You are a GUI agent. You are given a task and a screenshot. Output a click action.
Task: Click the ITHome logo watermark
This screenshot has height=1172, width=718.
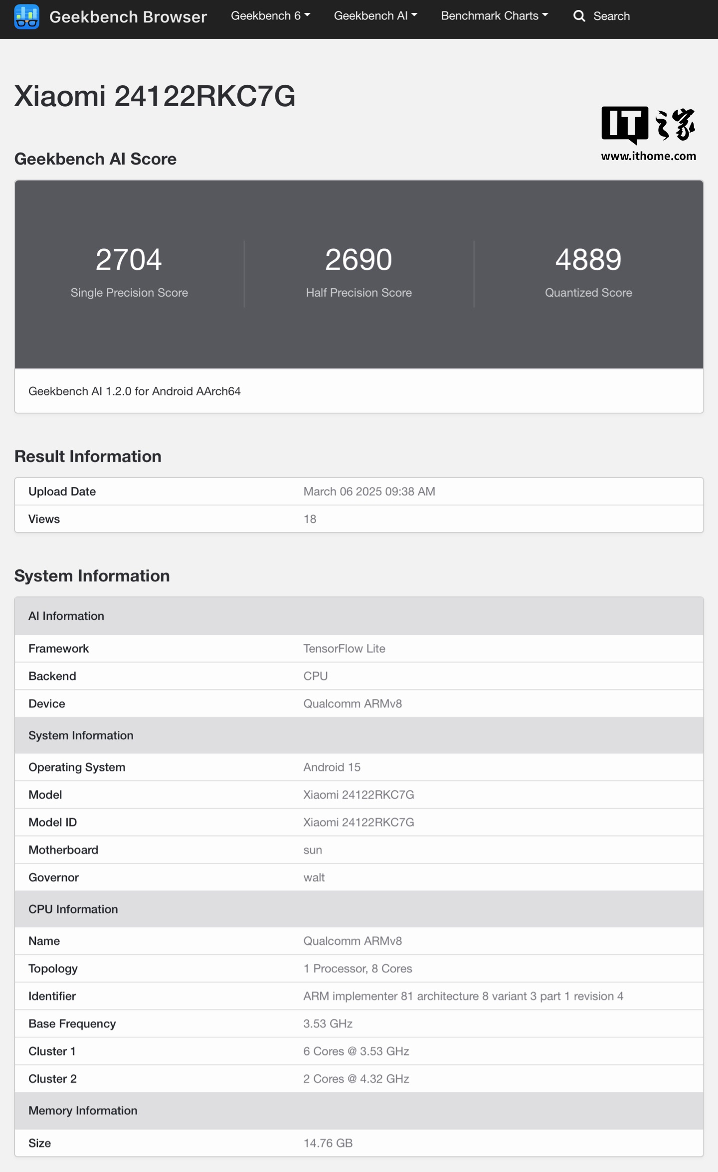coord(648,125)
